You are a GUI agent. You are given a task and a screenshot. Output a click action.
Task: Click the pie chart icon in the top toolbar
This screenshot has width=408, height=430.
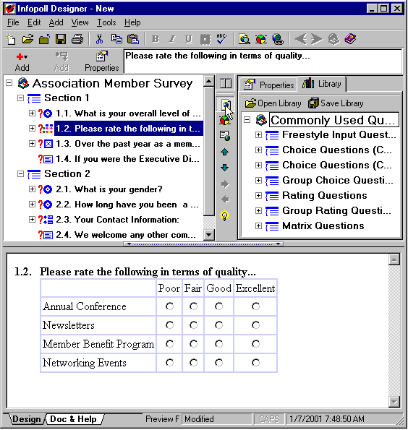tap(260, 39)
